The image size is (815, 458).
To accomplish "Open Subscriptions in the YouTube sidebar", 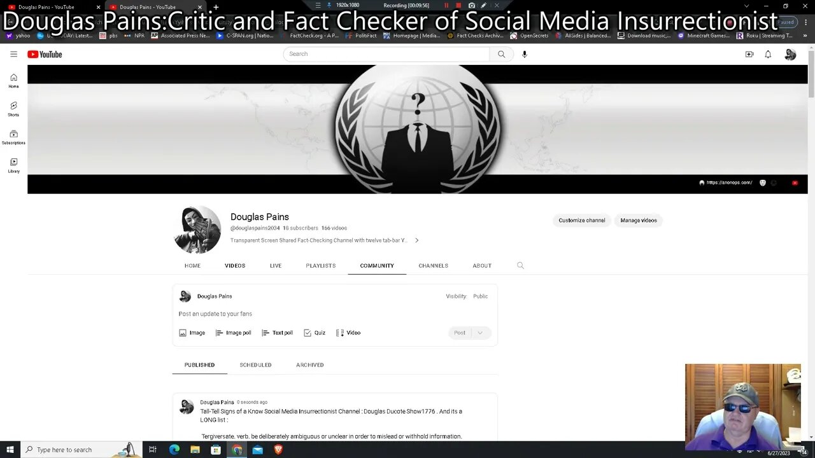I will (13, 137).
